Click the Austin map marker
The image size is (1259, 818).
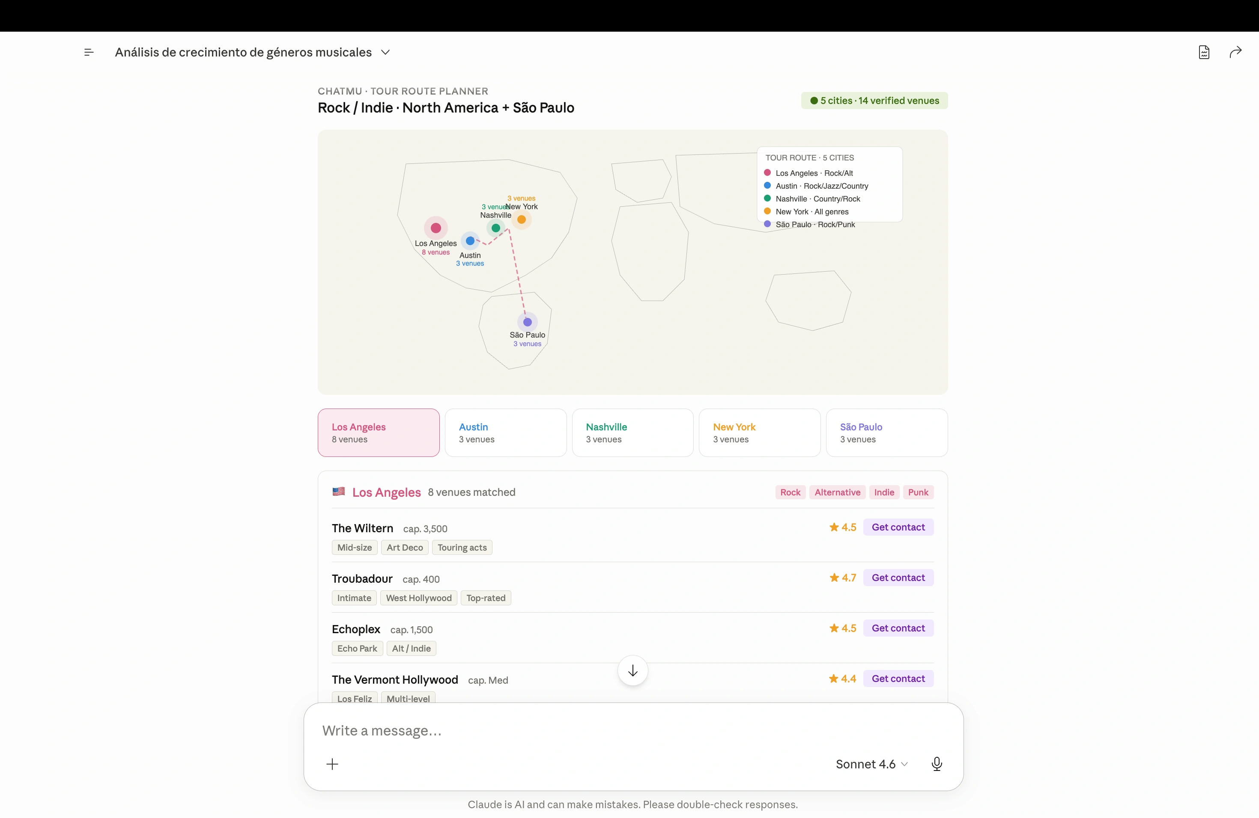pos(470,241)
